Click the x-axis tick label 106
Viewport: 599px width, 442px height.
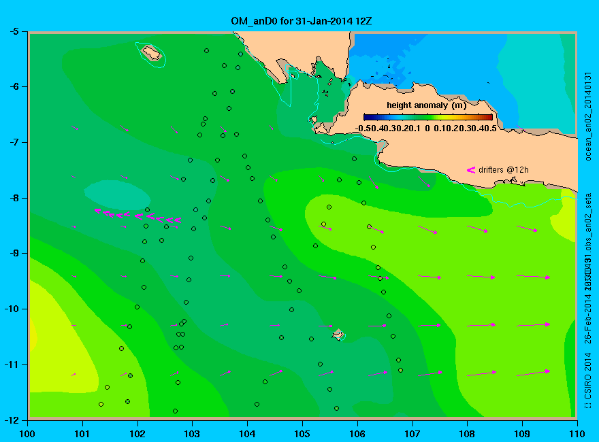coord(357,434)
